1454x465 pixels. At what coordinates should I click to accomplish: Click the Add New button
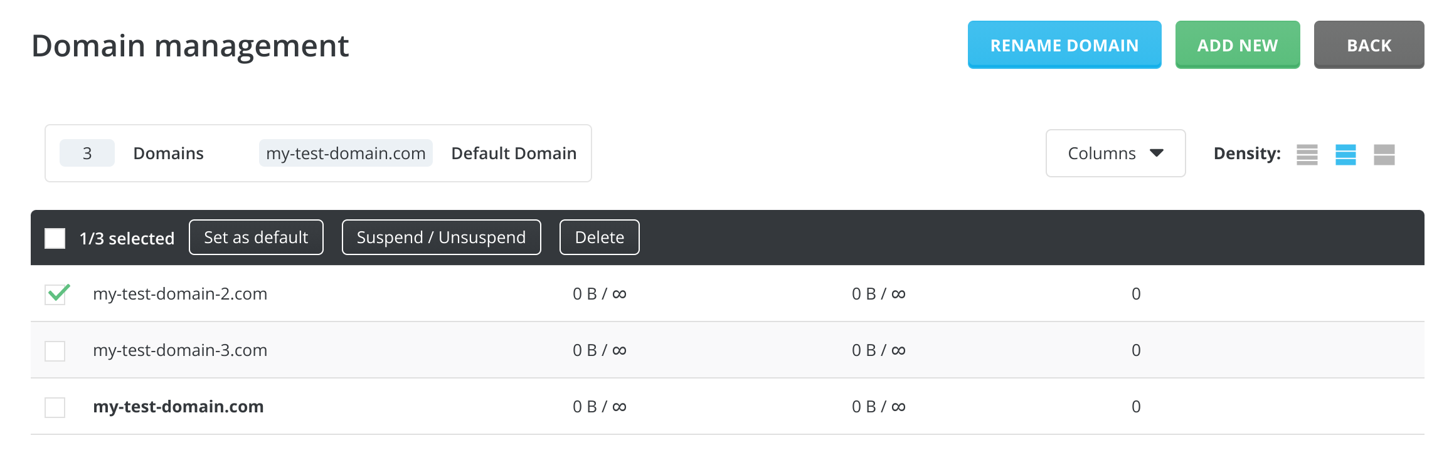(1237, 45)
